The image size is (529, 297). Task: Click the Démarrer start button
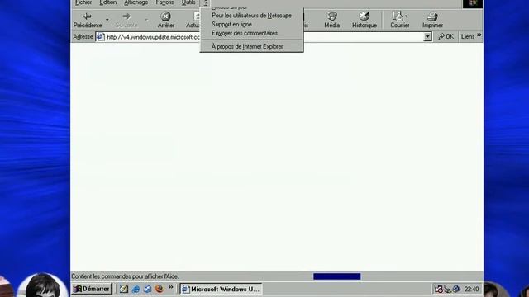(x=92, y=289)
